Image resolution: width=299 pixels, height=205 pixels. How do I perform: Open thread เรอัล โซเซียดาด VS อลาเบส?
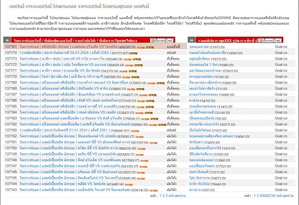[x=63, y=65]
